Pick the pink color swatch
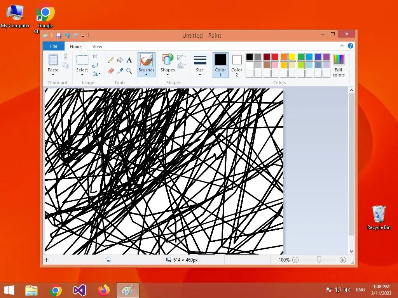This screenshot has width=398, height=298. click(x=275, y=65)
